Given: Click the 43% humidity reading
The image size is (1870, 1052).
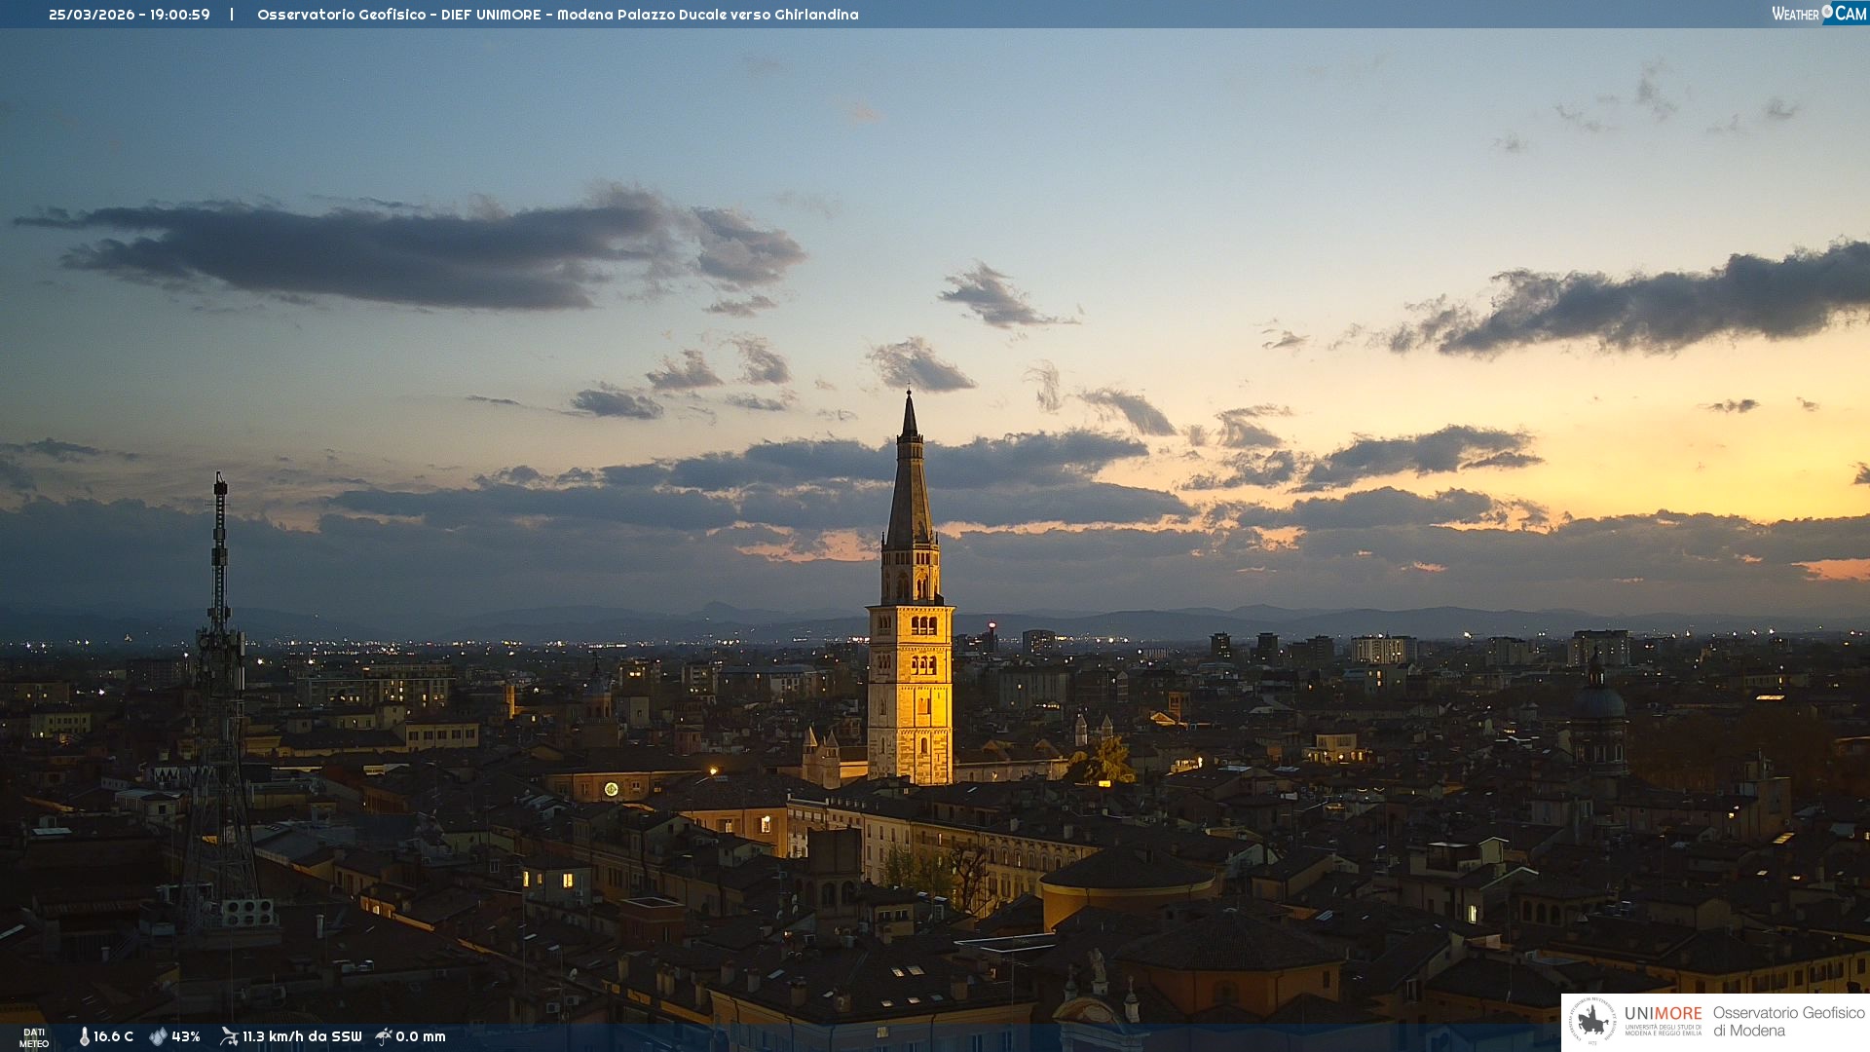Looking at the screenshot, I should pyautogui.click(x=186, y=1036).
